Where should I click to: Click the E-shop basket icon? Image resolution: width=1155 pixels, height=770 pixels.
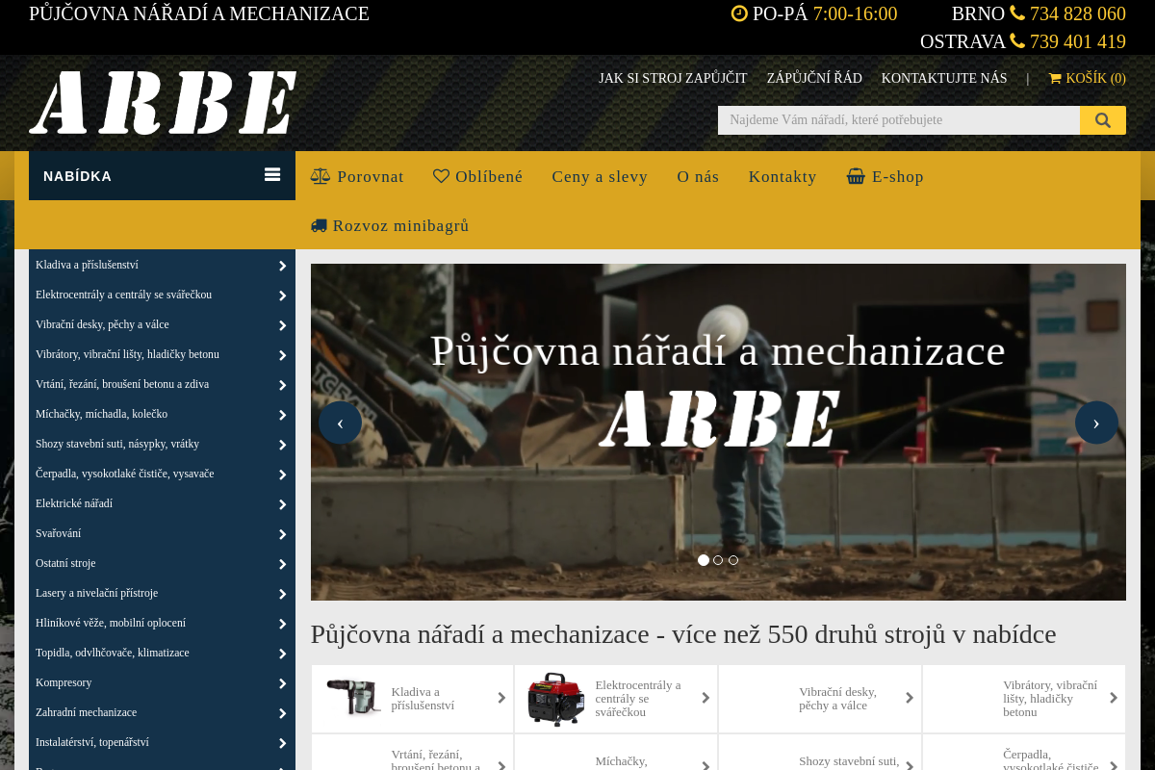pyautogui.click(x=855, y=175)
